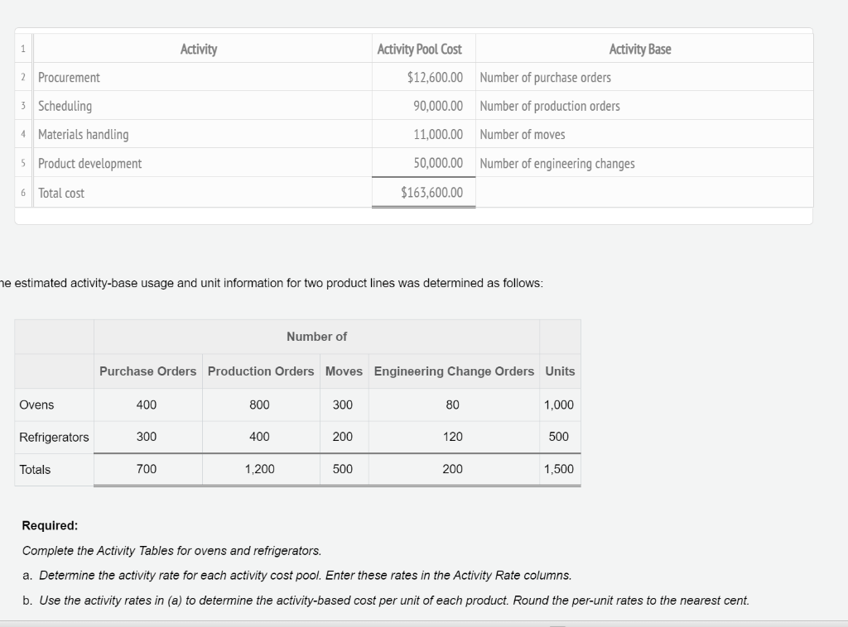
Task: Click the Scheduling activity label
Action: [x=65, y=106]
